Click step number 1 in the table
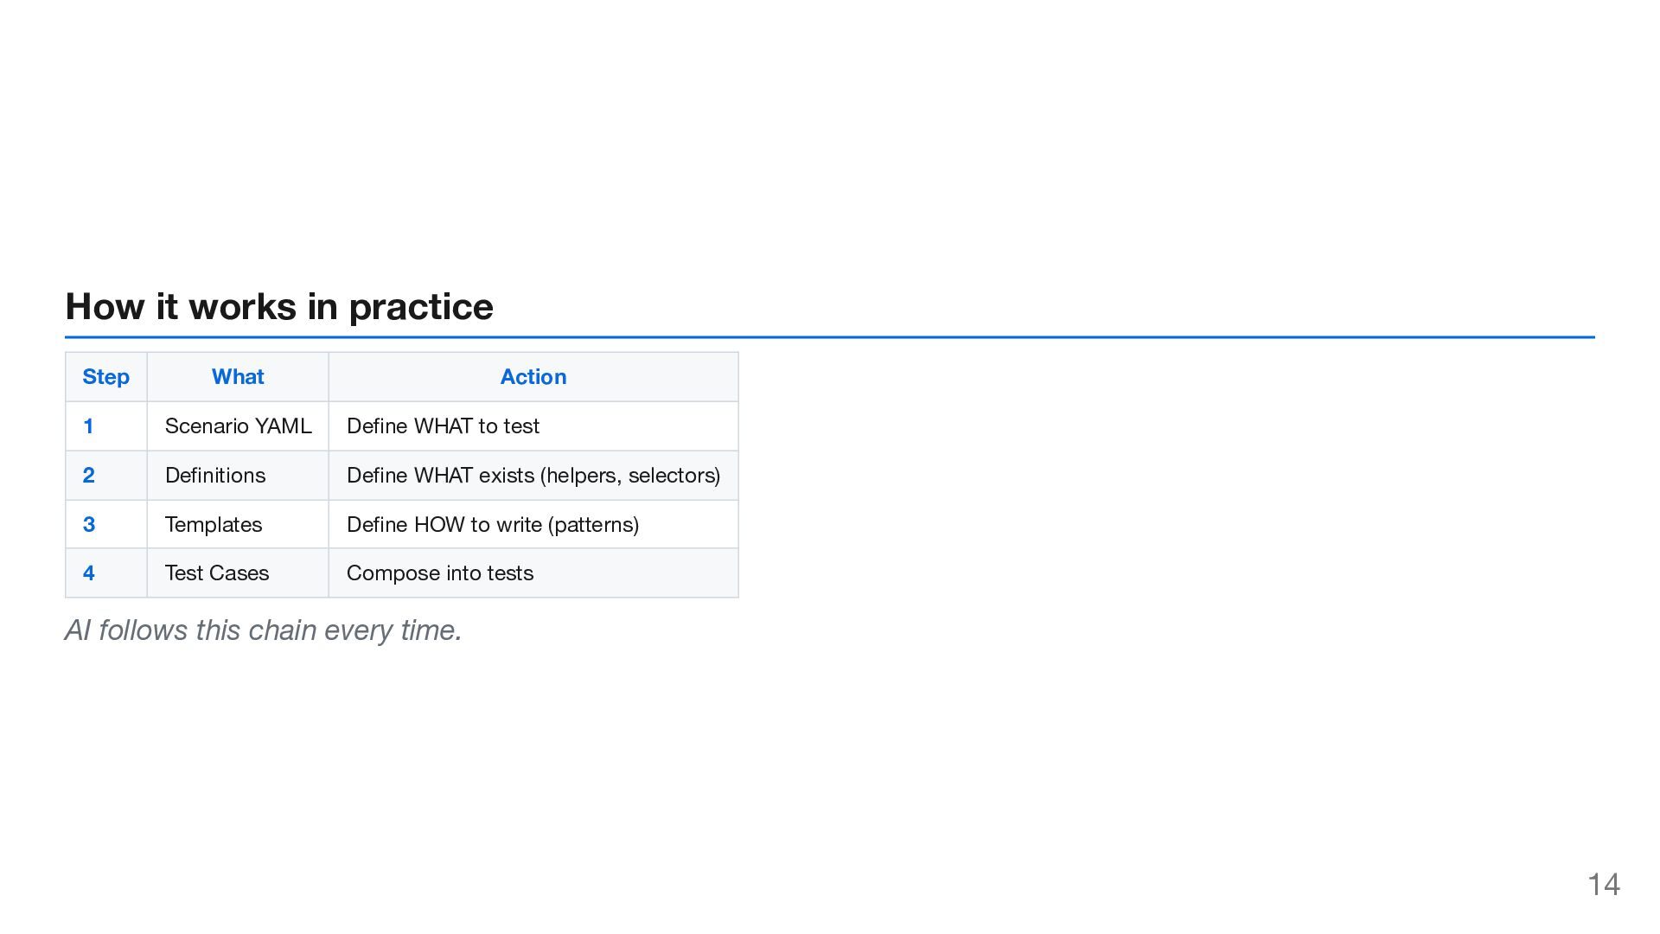 coord(88,426)
